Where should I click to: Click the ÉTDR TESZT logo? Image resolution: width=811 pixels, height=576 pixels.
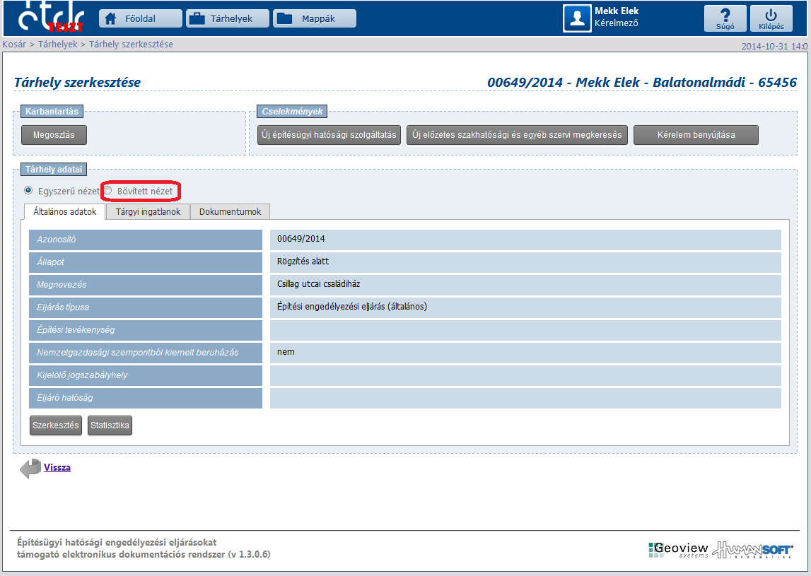[51, 16]
